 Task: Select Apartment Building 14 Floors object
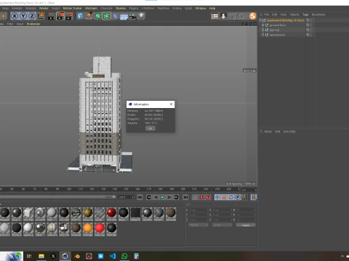(x=285, y=20)
